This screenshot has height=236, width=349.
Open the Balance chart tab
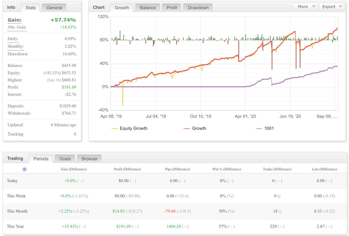click(x=147, y=8)
